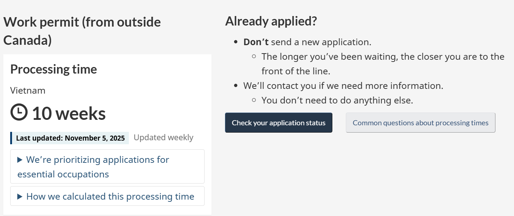Click the Last updated: November 5, 2025 badge
This screenshot has width=514, height=216.
tap(70, 138)
